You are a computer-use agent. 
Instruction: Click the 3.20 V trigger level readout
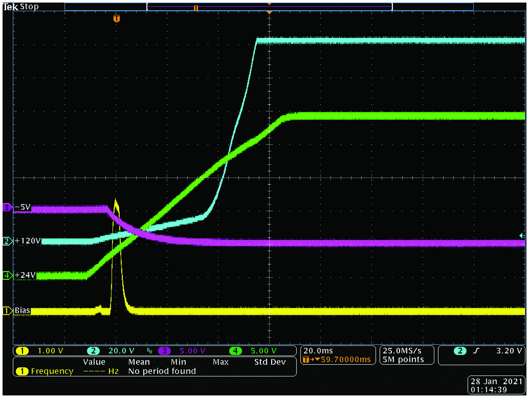508,351
